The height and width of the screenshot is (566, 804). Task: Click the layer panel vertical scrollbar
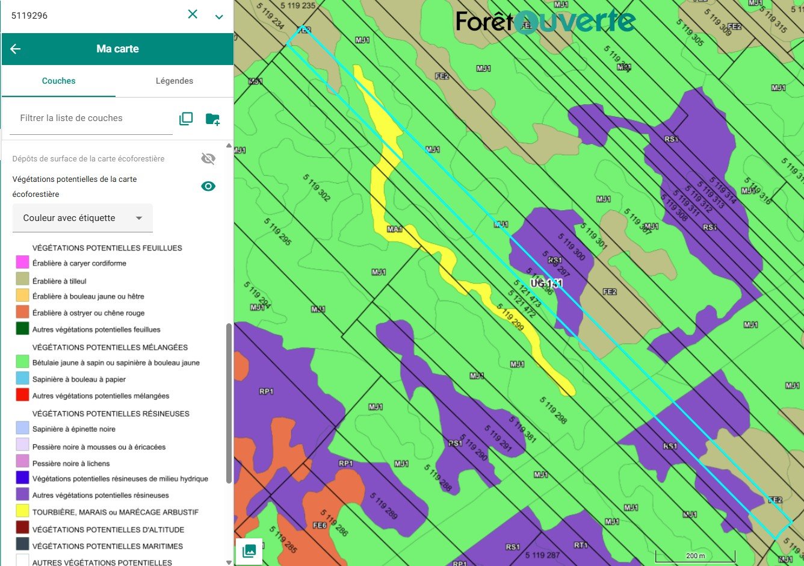[229, 402]
